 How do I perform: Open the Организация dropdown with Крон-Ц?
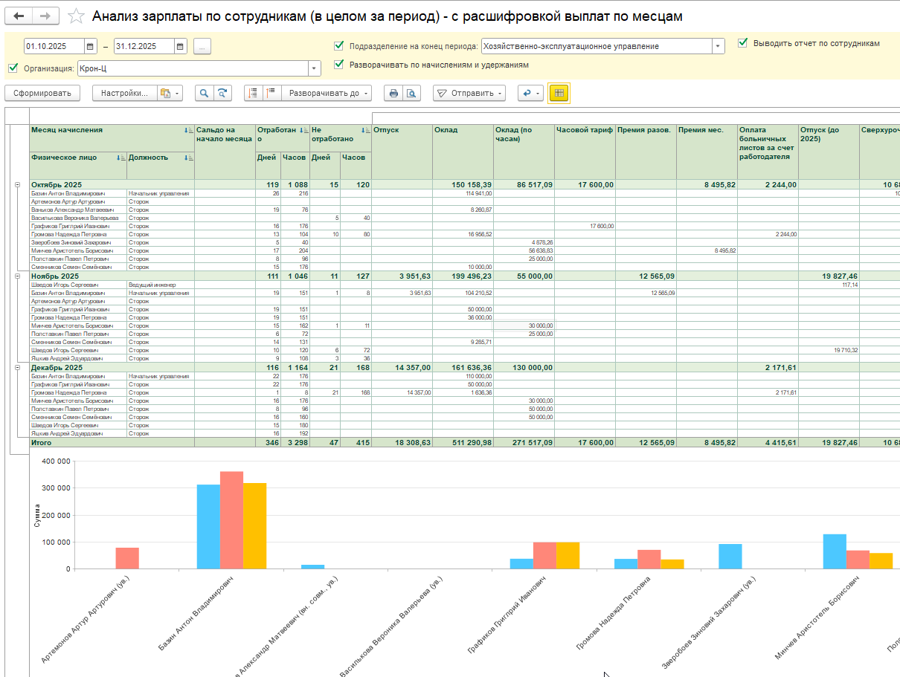tap(315, 68)
